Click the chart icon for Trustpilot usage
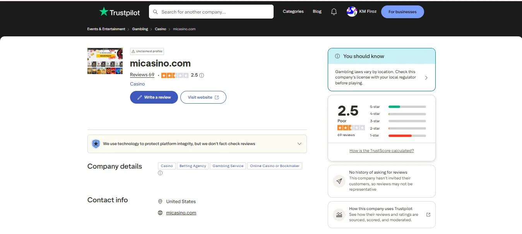Image resolution: width=522 pixels, height=234 pixels. pyautogui.click(x=339, y=215)
